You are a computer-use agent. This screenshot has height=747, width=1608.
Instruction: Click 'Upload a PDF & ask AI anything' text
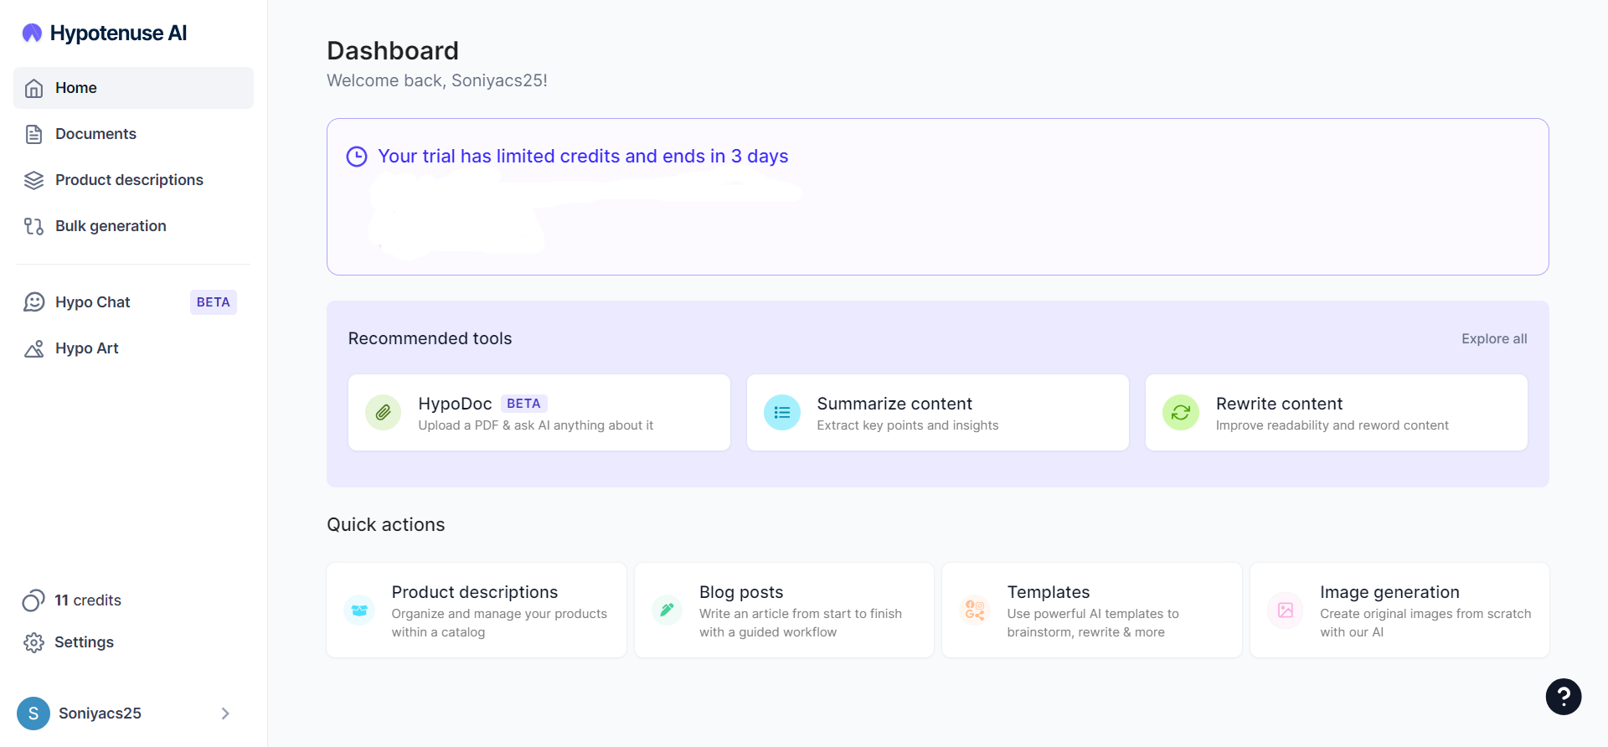pos(535,425)
